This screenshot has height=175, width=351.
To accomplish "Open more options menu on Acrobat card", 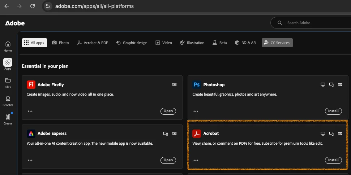I will [x=196, y=160].
